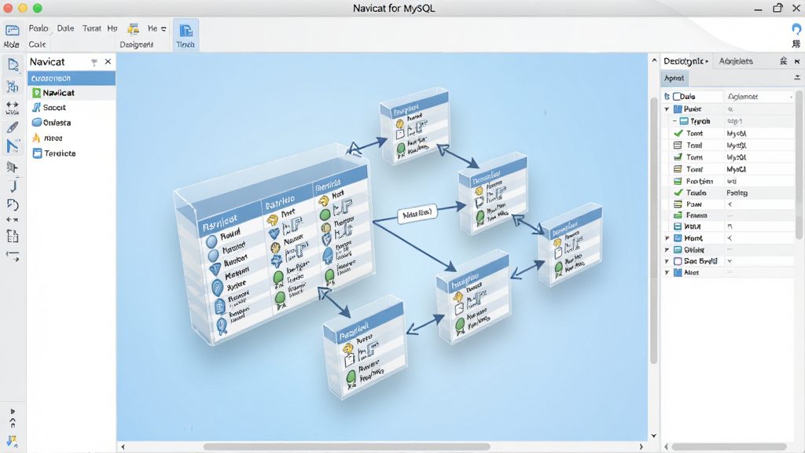Select the Socort item in the side panel
805x453 pixels.
(54, 107)
